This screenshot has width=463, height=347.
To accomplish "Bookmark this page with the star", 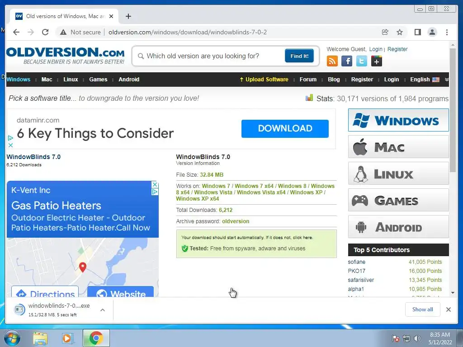I will 400,32.
